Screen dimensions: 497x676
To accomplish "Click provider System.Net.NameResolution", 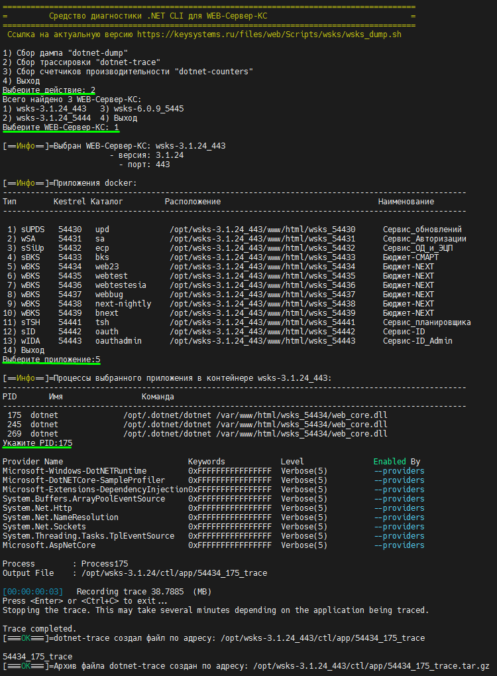I will [60, 517].
